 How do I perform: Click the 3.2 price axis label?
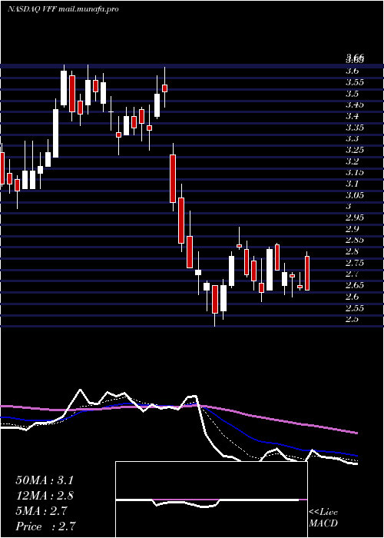352,161
